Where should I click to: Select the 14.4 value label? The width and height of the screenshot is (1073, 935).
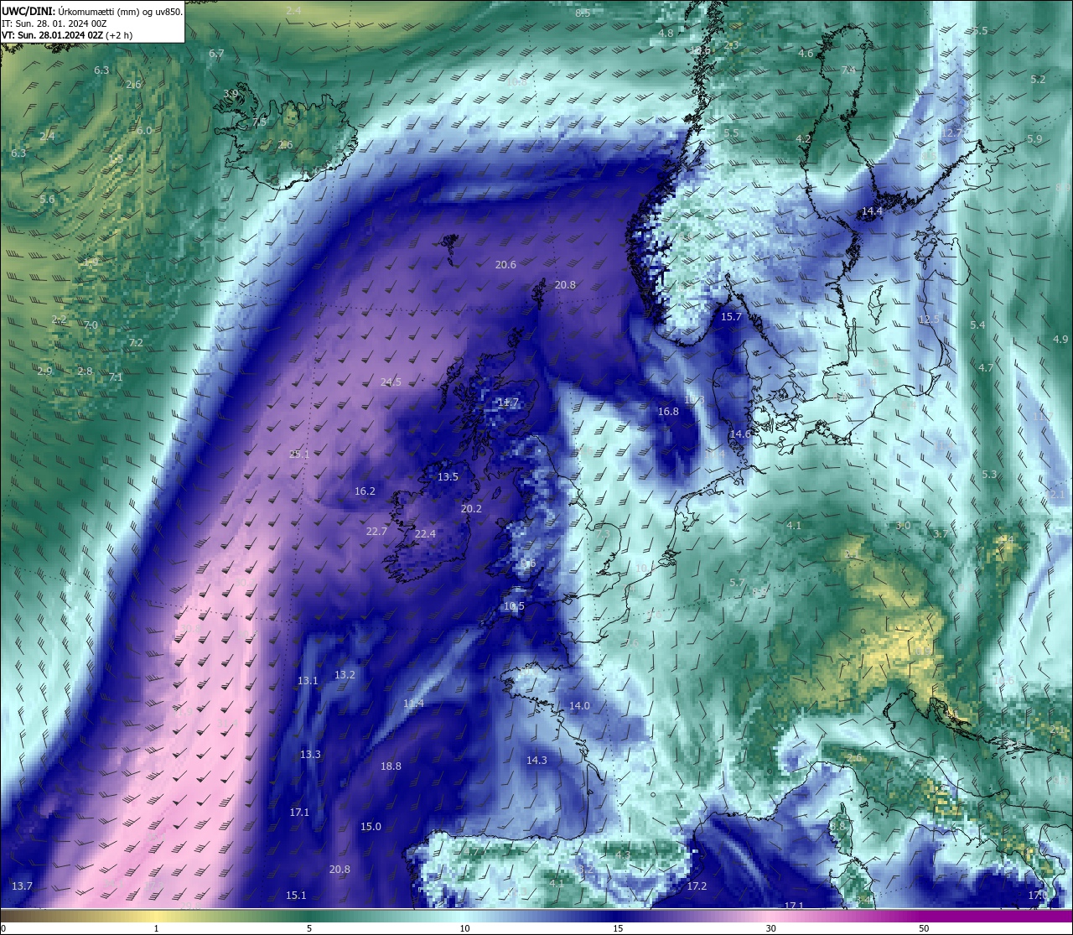[x=872, y=211]
